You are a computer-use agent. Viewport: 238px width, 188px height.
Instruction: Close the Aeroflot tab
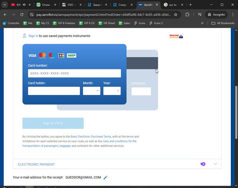click(157, 5)
